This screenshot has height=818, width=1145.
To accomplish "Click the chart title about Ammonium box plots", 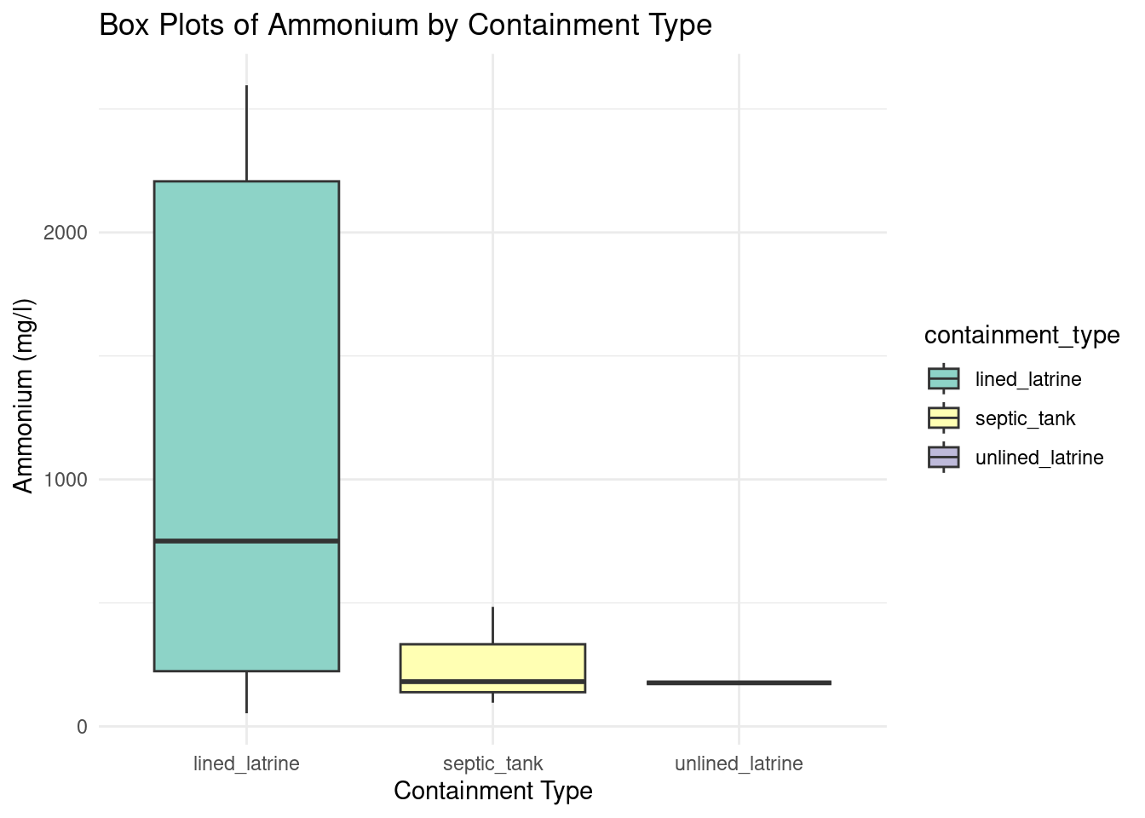I will [406, 26].
